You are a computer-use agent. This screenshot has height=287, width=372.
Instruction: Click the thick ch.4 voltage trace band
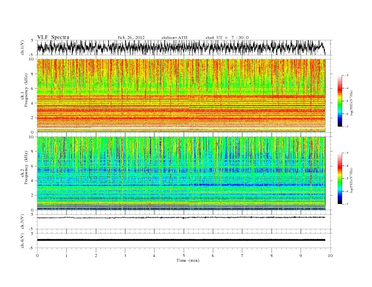coord(181,240)
